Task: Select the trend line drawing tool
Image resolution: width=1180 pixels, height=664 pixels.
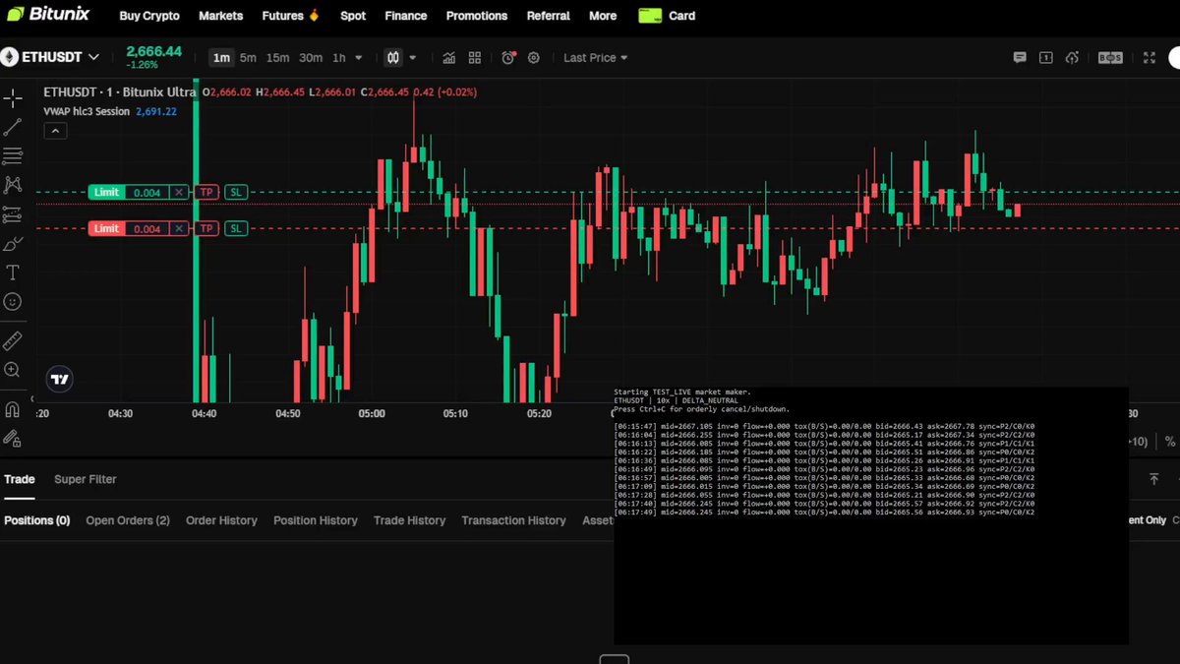Action: [x=13, y=127]
